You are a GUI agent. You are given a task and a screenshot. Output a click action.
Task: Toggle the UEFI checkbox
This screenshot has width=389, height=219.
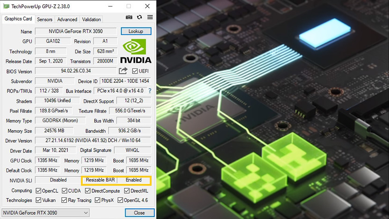pyautogui.click(x=135, y=71)
